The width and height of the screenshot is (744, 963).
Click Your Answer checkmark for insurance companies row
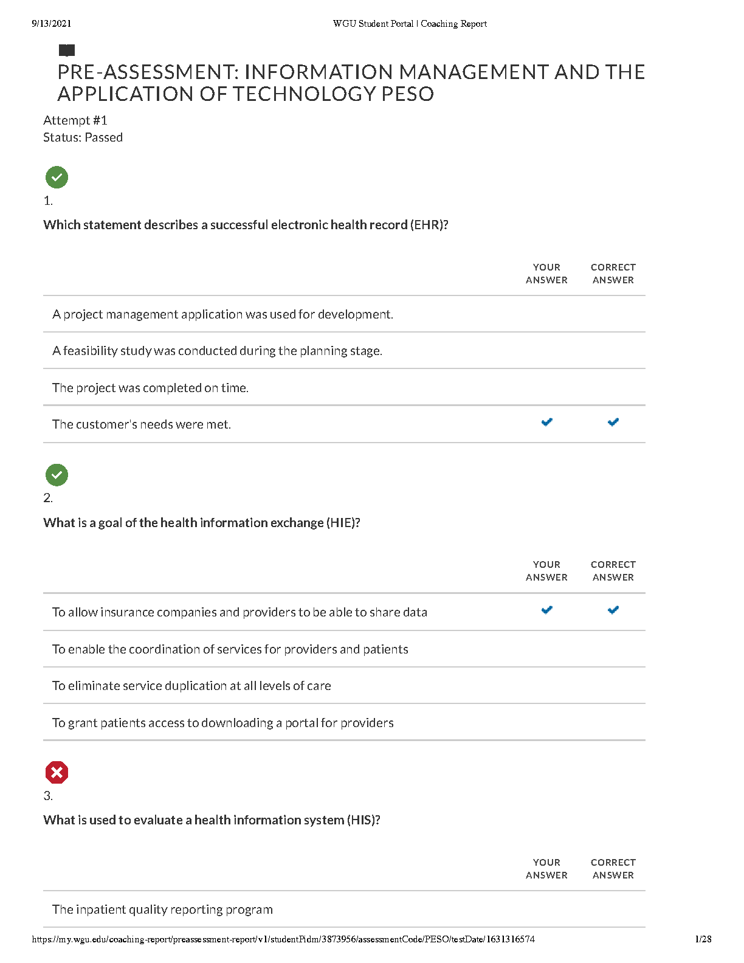click(546, 610)
